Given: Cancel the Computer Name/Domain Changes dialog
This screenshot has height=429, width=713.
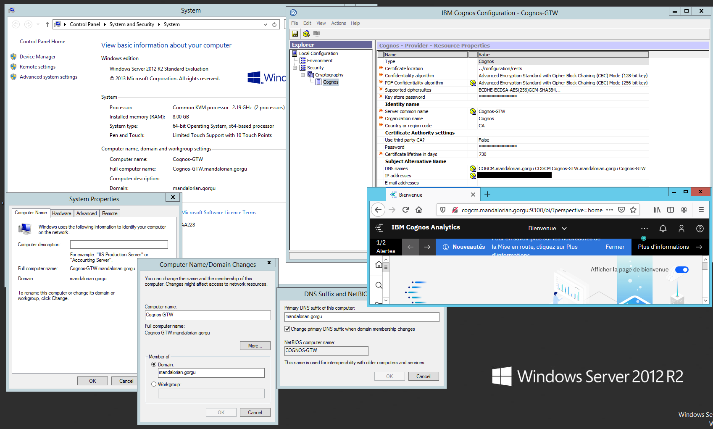Looking at the screenshot, I should coord(255,412).
